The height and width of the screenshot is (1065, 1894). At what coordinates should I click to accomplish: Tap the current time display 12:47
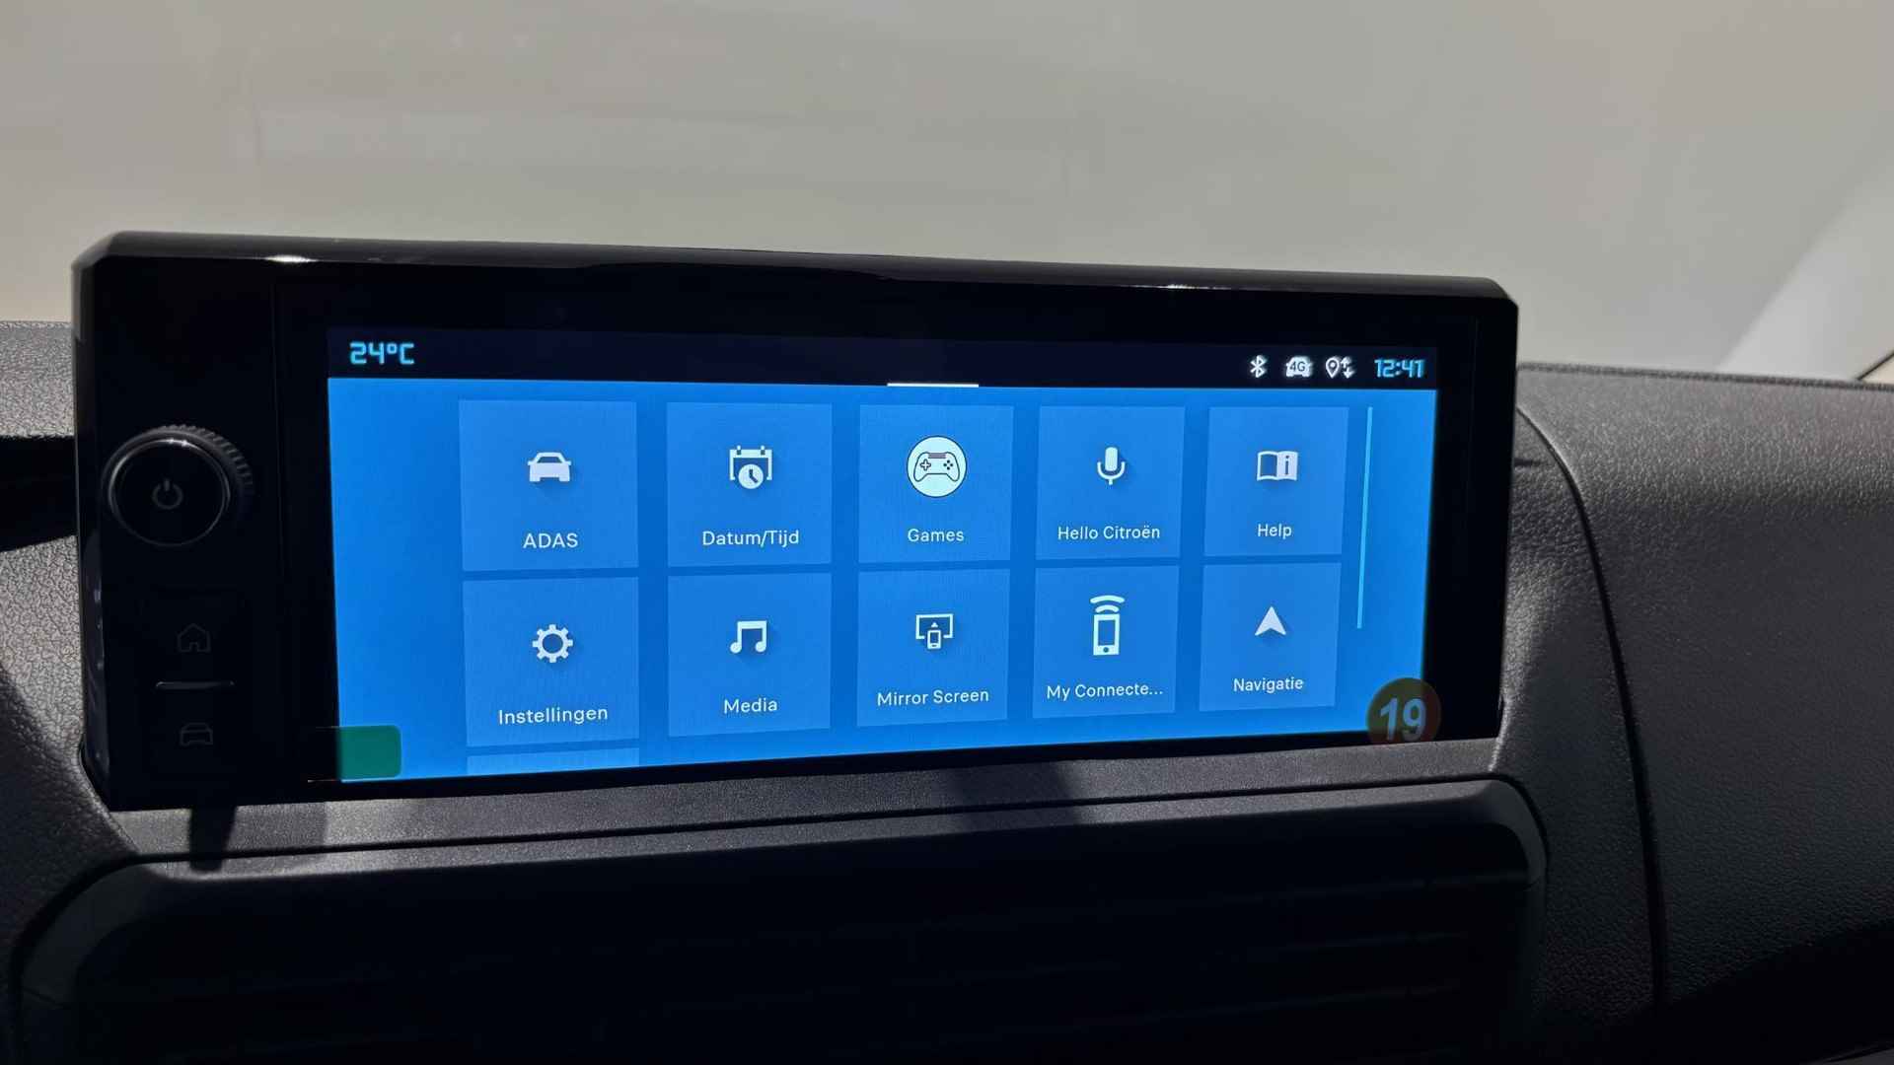click(x=1399, y=368)
